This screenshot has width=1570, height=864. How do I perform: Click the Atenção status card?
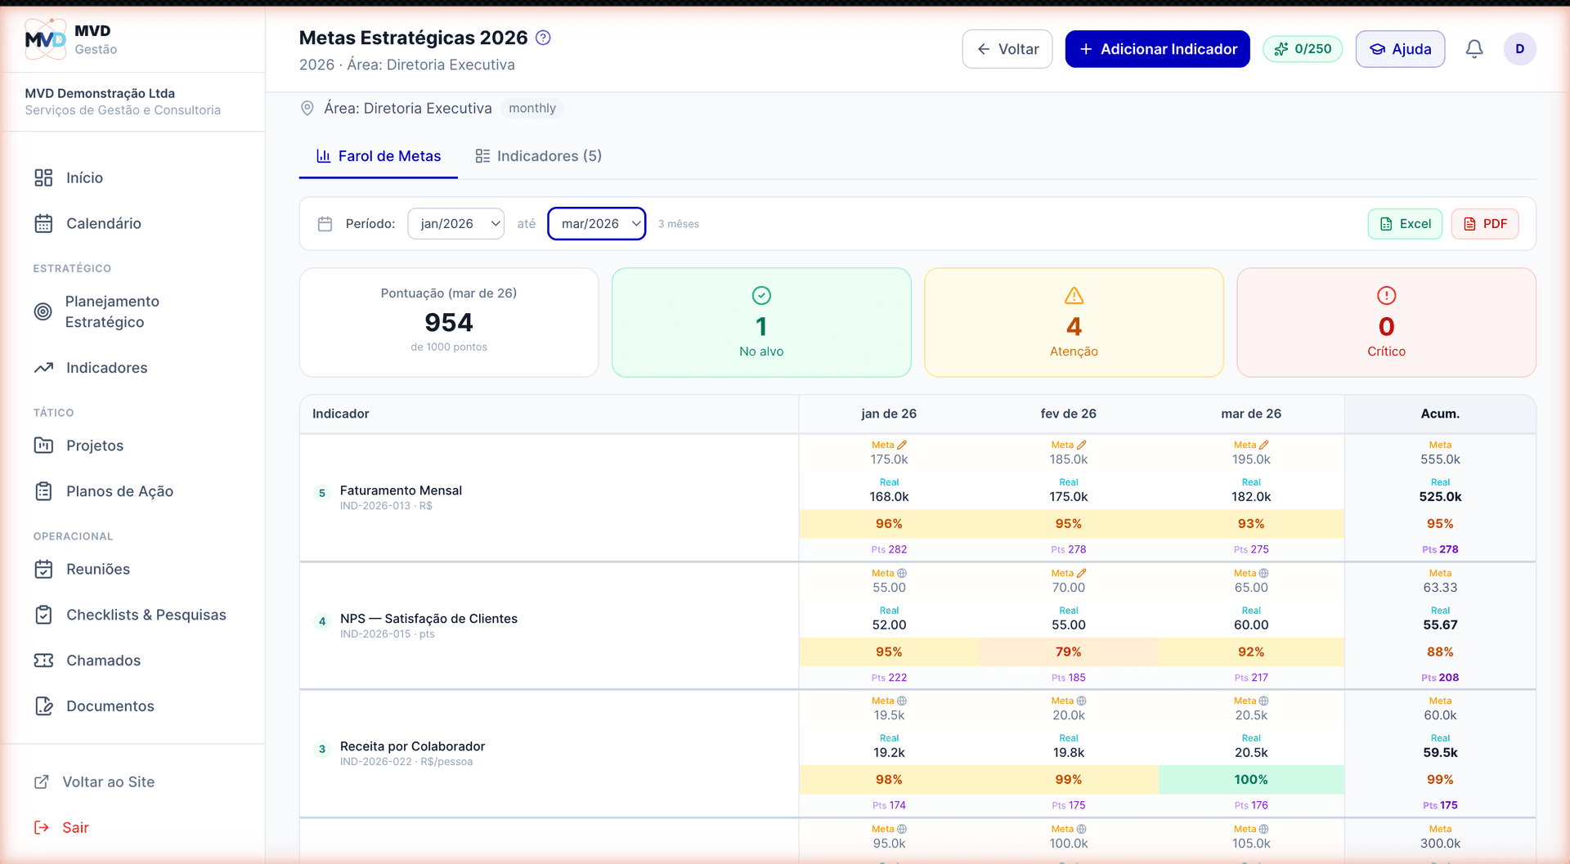(1074, 323)
